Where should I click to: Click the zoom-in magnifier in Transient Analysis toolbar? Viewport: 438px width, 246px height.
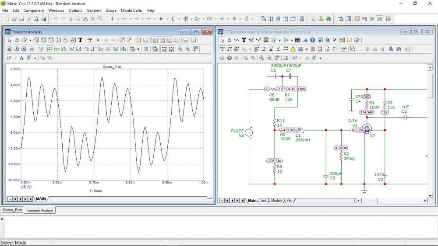click(x=180, y=49)
